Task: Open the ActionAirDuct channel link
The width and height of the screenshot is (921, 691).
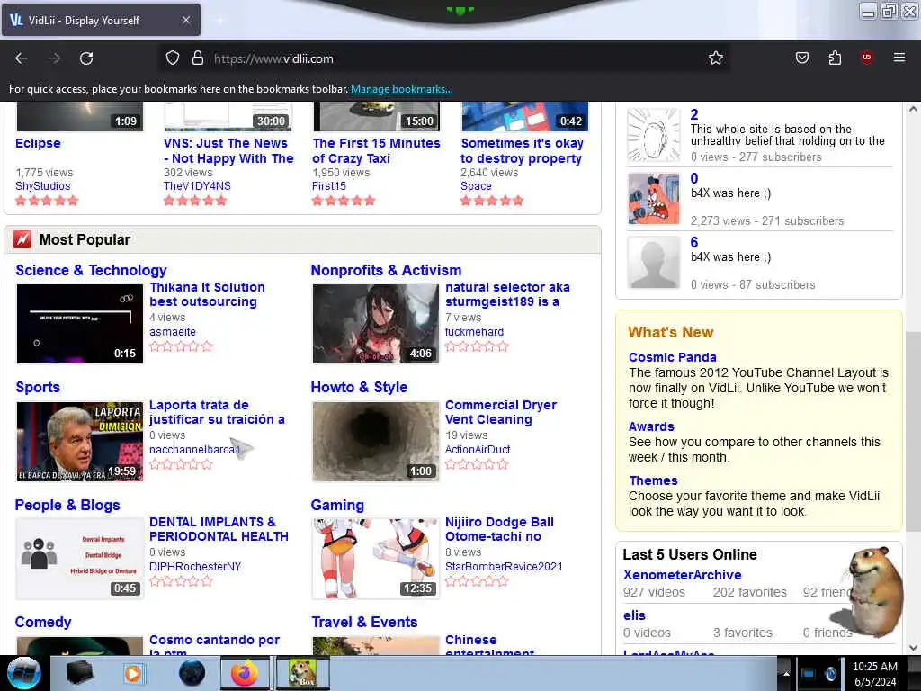Action: (478, 450)
